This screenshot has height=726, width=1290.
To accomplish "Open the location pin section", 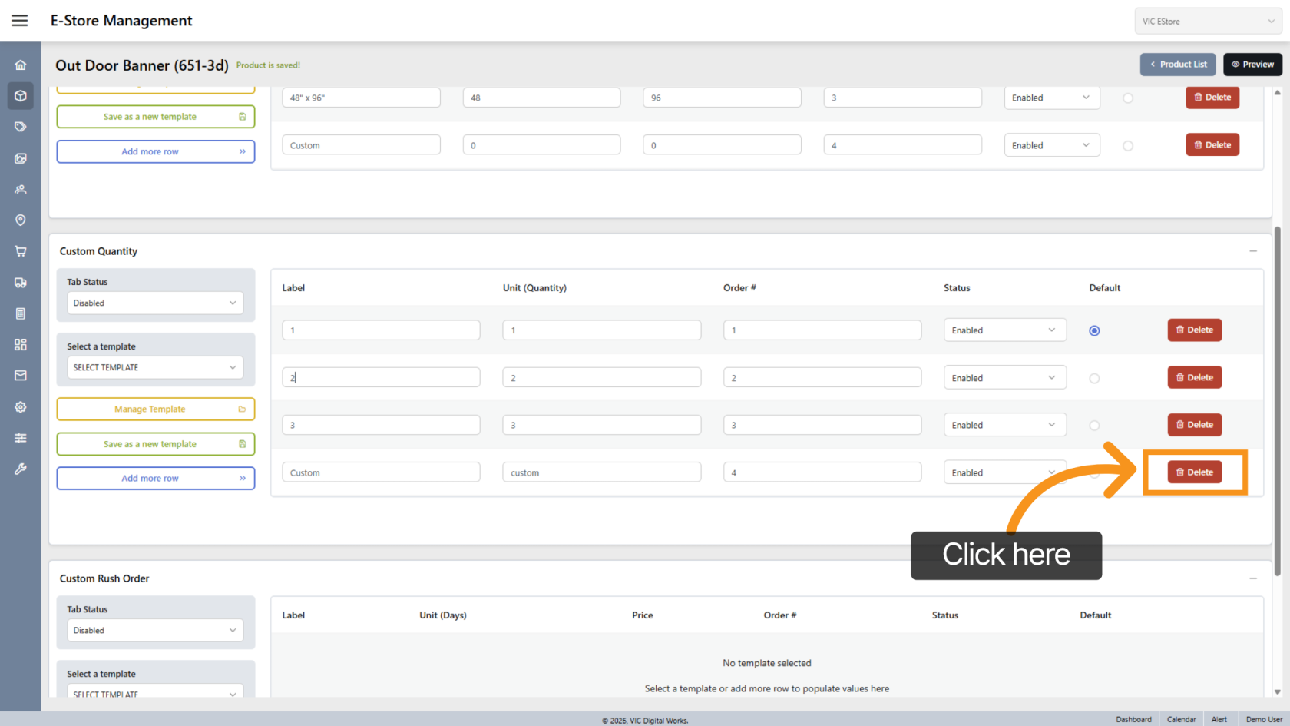I will tap(21, 220).
